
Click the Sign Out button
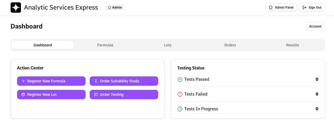(x=312, y=8)
